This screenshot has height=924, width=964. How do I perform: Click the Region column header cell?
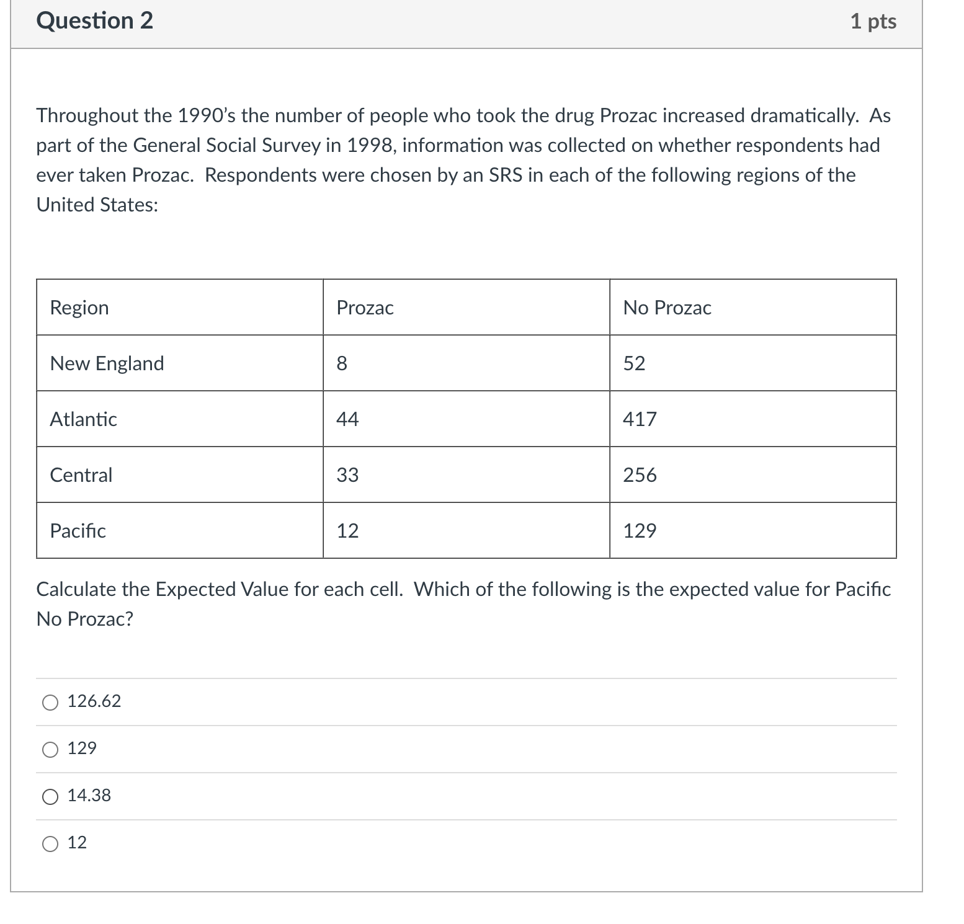pyautogui.click(x=79, y=307)
